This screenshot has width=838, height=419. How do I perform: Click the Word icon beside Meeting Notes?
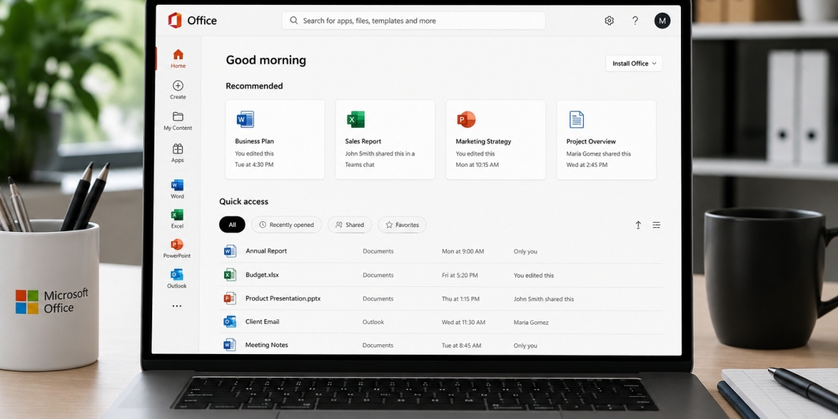coord(230,344)
